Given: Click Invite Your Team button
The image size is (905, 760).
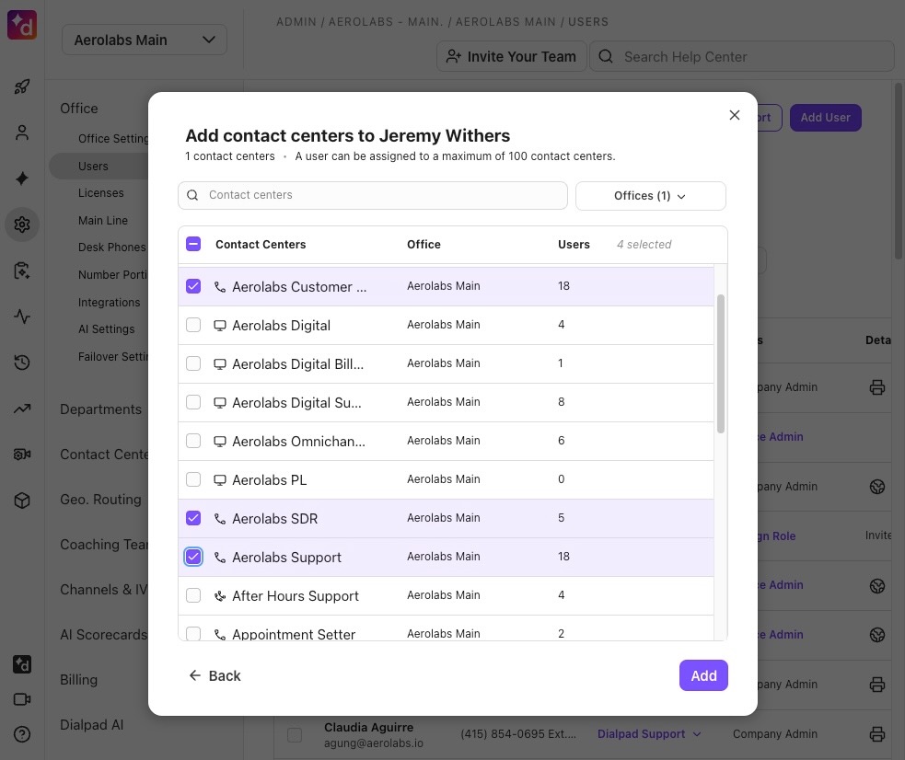Looking at the screenshot, I should click(x=511, y=56).
